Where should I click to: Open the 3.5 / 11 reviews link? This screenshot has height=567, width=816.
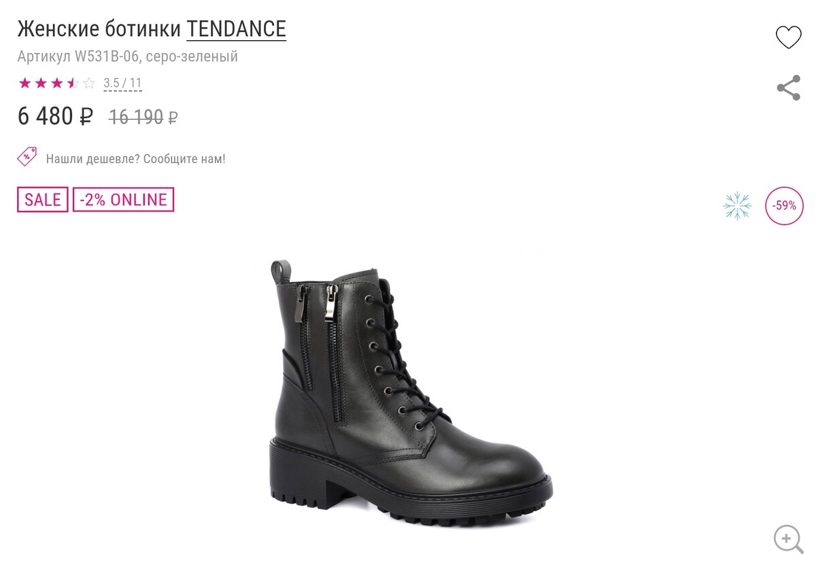pos(122,84)
